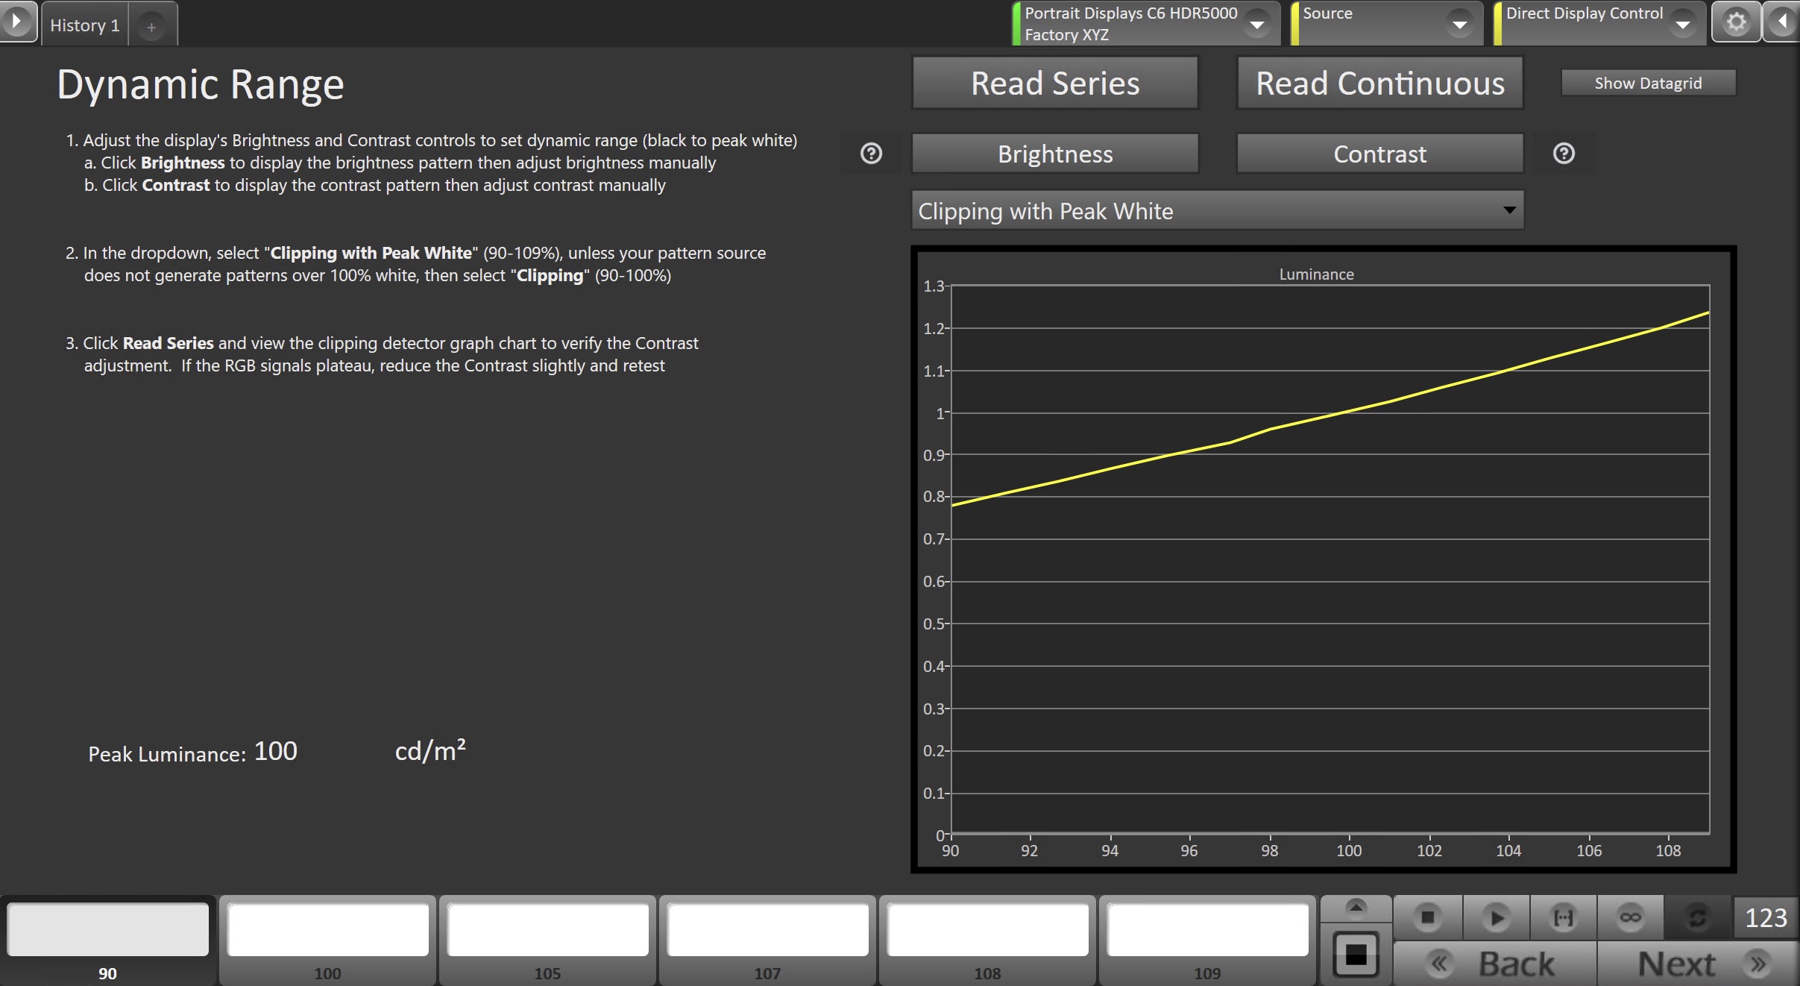1800x986 pixels.
Task: Expand the up-arrow above pattern window icon
Action: tap(1356, 908)
